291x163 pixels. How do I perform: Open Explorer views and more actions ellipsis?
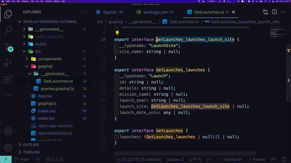pos(84,12)
